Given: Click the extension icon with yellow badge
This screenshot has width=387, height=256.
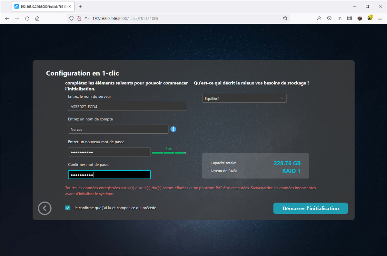Looking at the screenshot, I should tap(370, 18).
